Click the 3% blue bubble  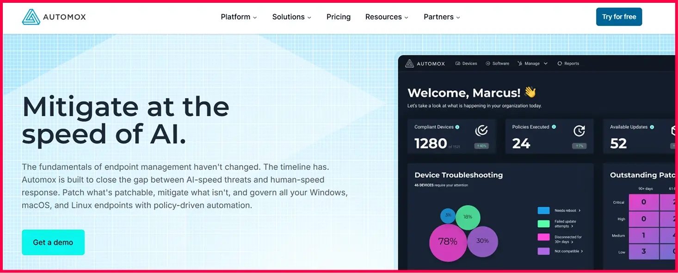tap(448, 215)
